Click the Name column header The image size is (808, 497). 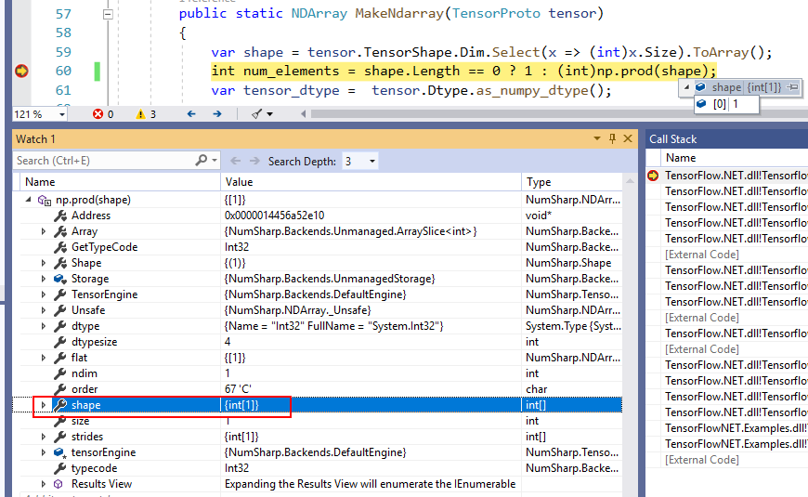tap(40, 182)
